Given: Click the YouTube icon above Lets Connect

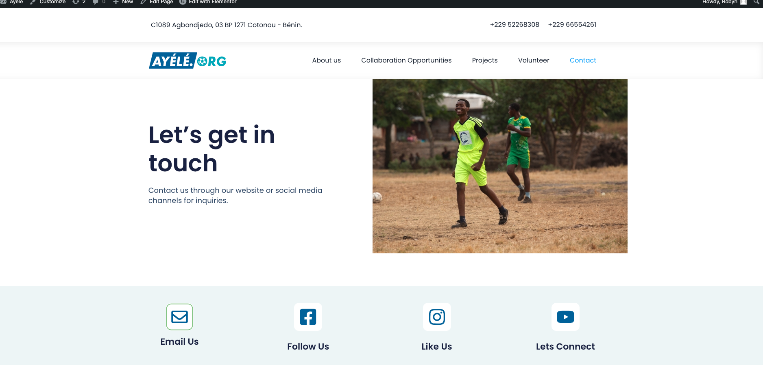Looking at the screenshot, I should click(x=565, y=317).
